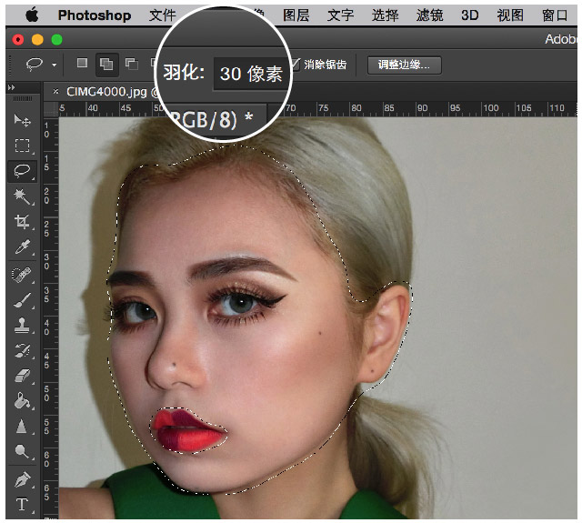Expand the tools panel double-arrow

pyautogui.click(x=11, y=87)
